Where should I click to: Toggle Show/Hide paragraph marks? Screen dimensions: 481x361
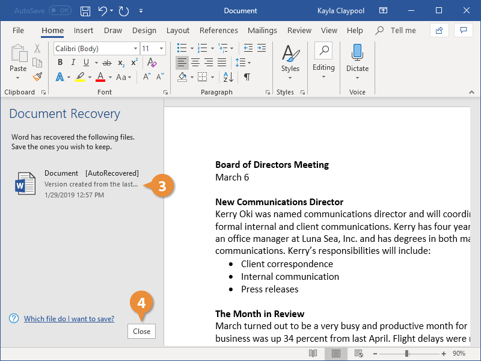pyautogui.click(x=247, y=77)
